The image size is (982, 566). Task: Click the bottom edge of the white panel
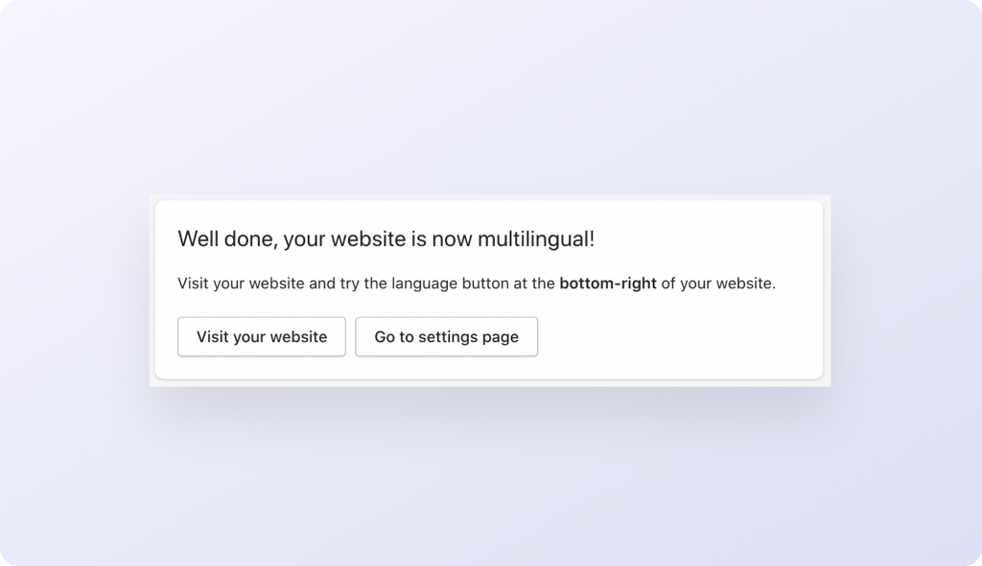[491, 380]
